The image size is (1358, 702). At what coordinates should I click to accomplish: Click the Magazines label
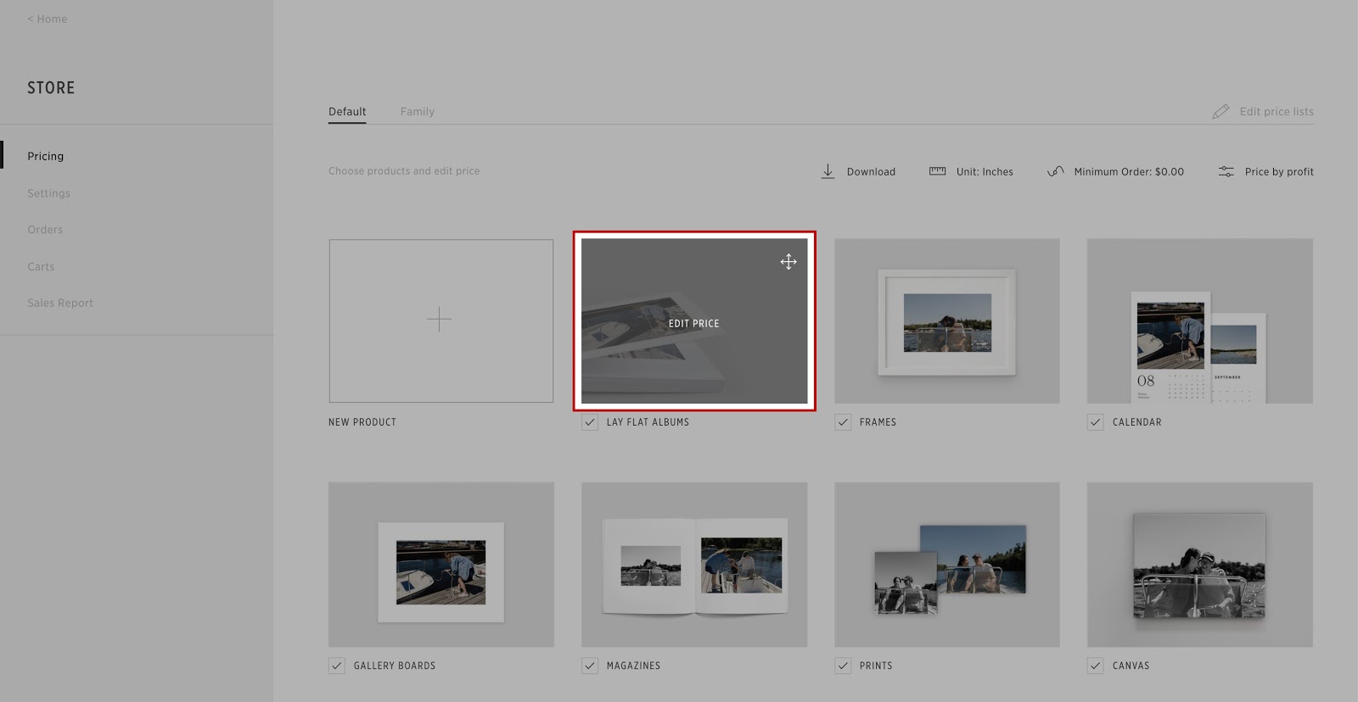[633, 666]
